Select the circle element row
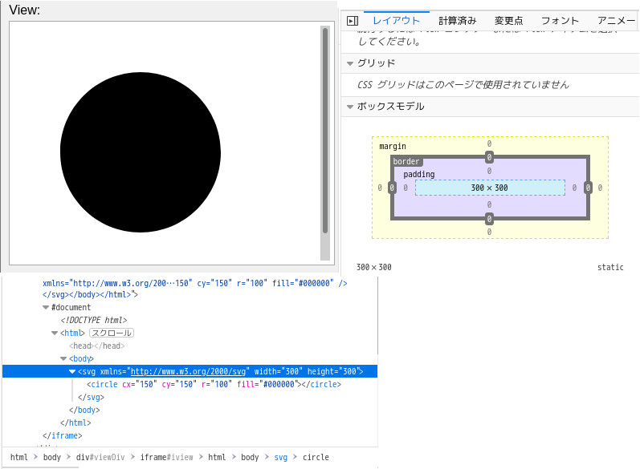The height and width of the screenshot is (469, 640). tap(214, 384)
